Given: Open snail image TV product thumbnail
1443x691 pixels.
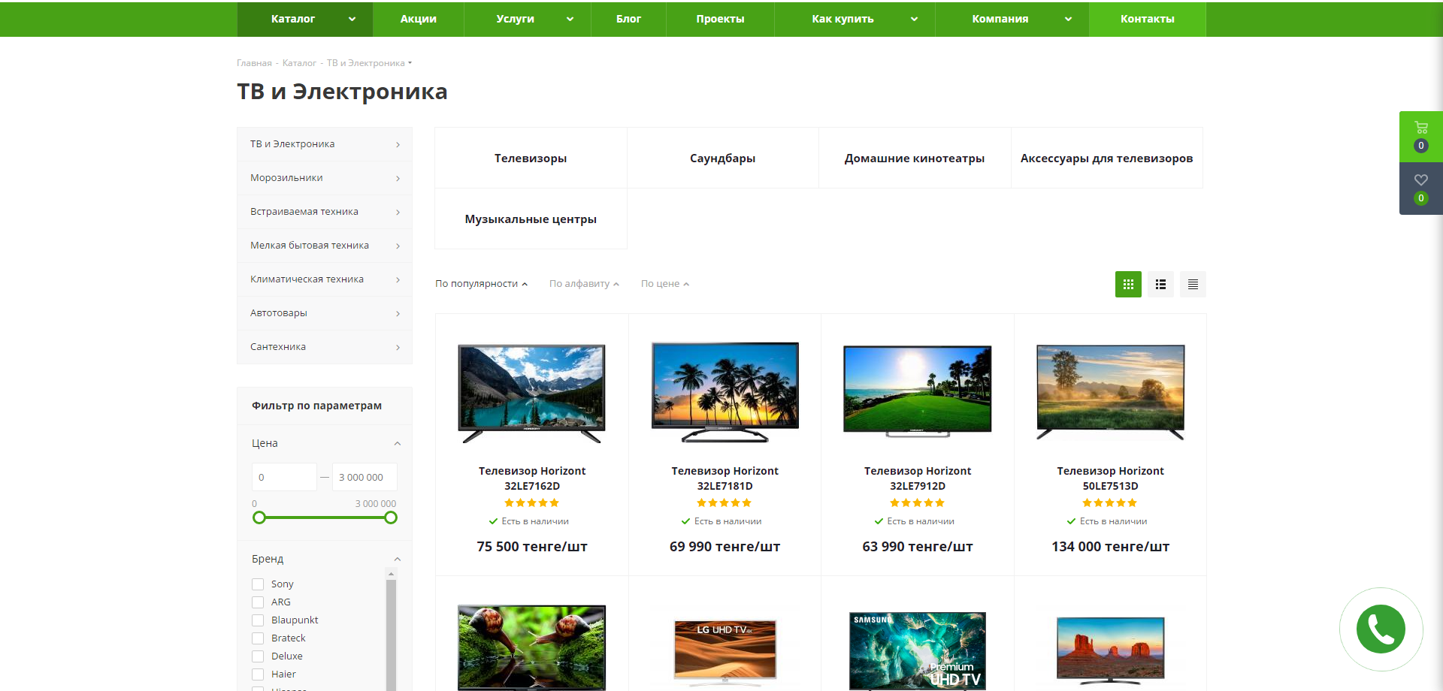Looking at the screenshot, I should [x=531, y=647].
